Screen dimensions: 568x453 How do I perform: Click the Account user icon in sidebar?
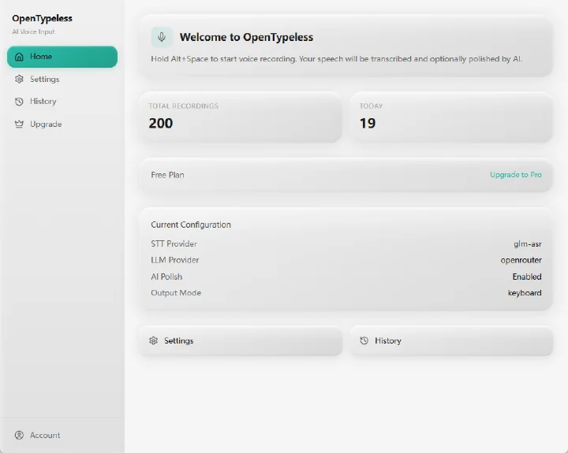[x=19, y=435]
